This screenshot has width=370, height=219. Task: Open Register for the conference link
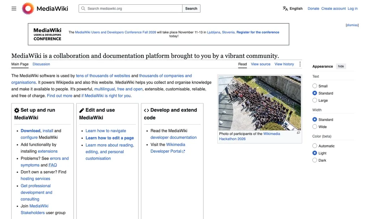(258, 32)
